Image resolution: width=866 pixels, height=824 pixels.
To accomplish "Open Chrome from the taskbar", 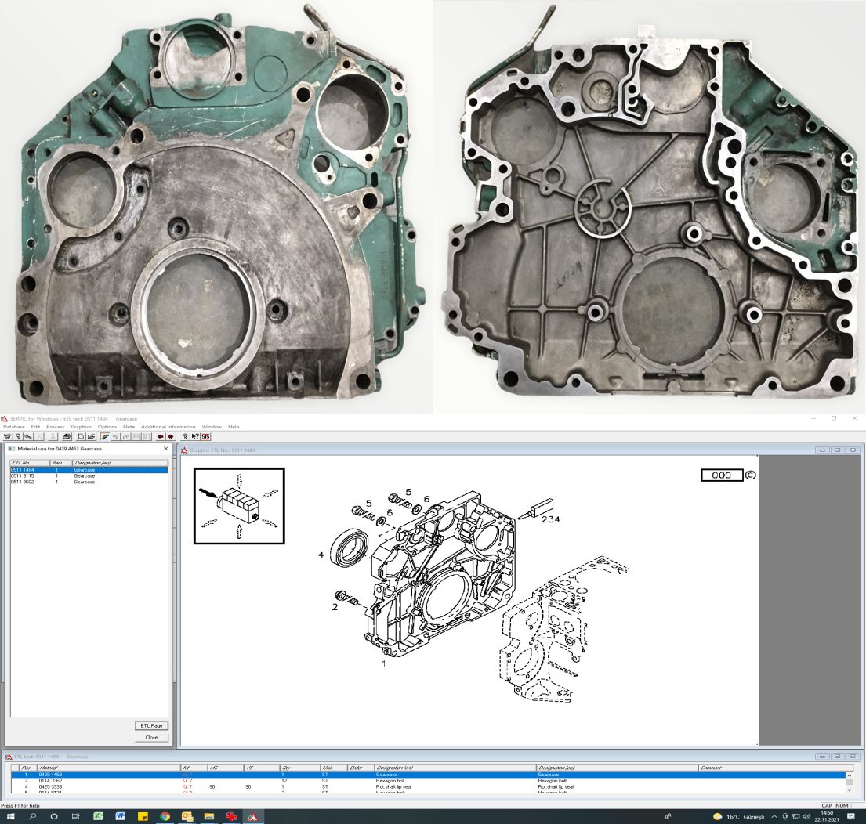I will click(165, 816).
